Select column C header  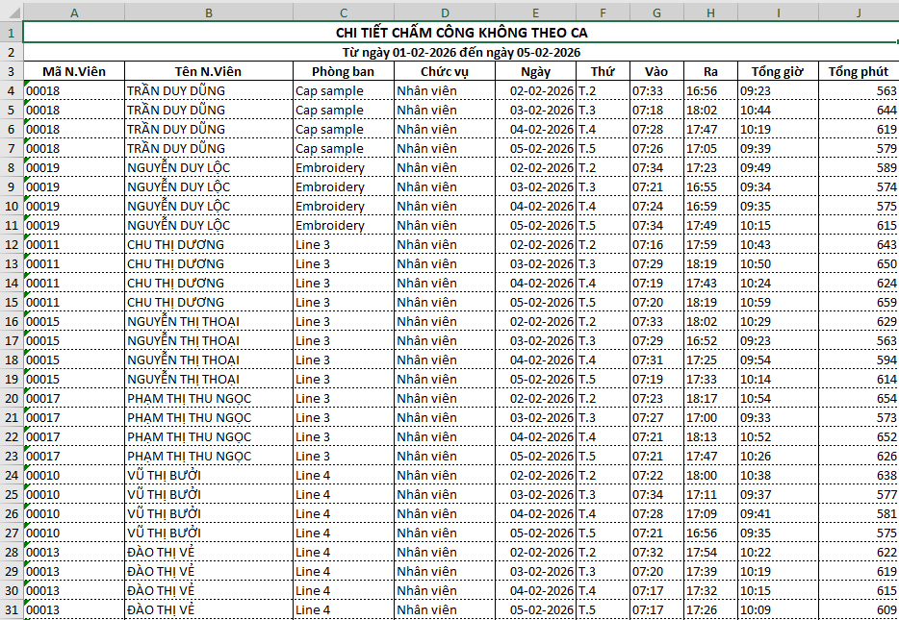click(x=344, y=12)
